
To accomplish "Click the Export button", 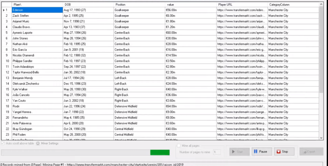I will [x=307, y=152].
